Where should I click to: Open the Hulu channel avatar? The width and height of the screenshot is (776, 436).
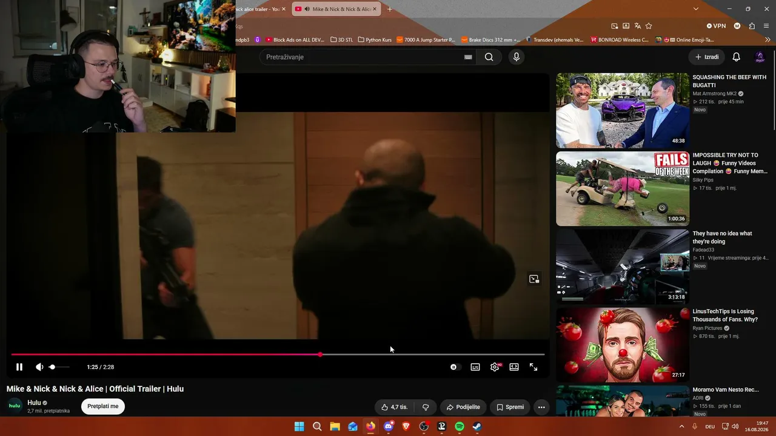tap(15, 406)
